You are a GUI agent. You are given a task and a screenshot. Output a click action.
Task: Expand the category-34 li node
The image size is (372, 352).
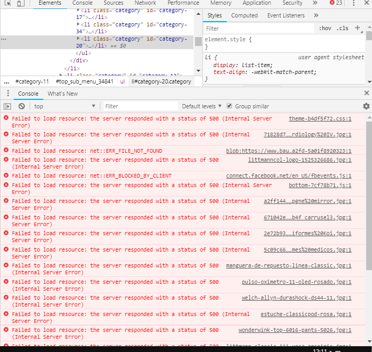(78, 24)
